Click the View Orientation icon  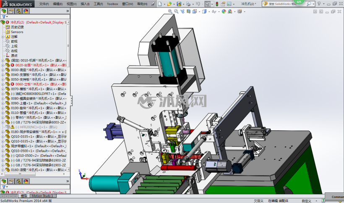[194, 11]
